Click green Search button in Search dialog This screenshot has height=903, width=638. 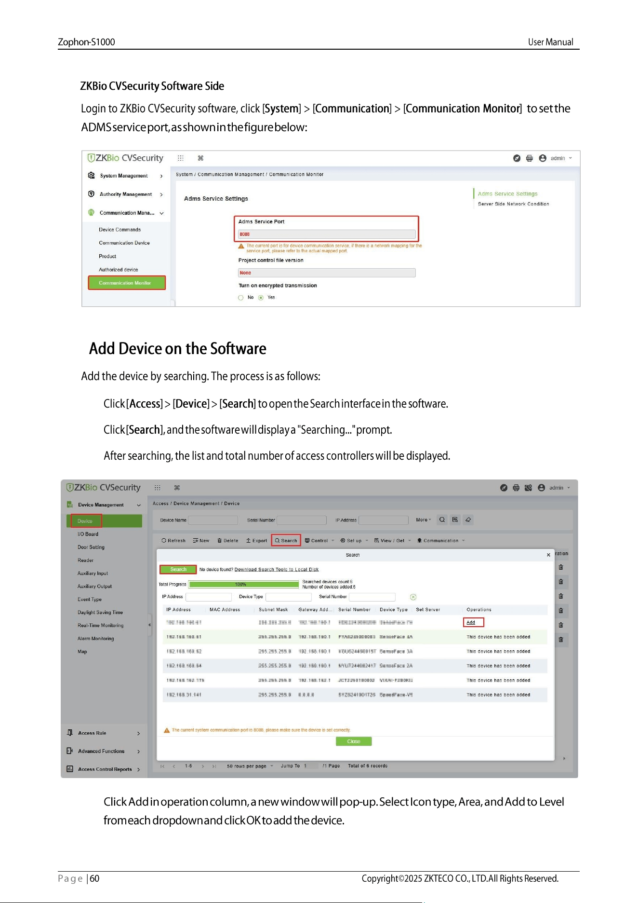tap(178, 570)
